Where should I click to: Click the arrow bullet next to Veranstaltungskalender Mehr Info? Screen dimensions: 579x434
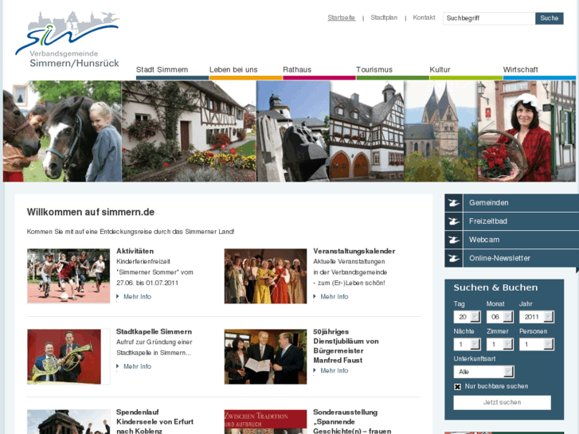tap(315, 296)
